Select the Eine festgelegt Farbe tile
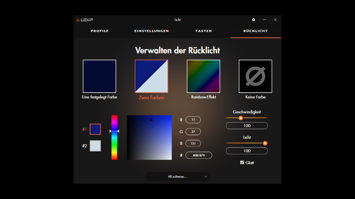The image size is (355, 199). (x=99, y=76)
